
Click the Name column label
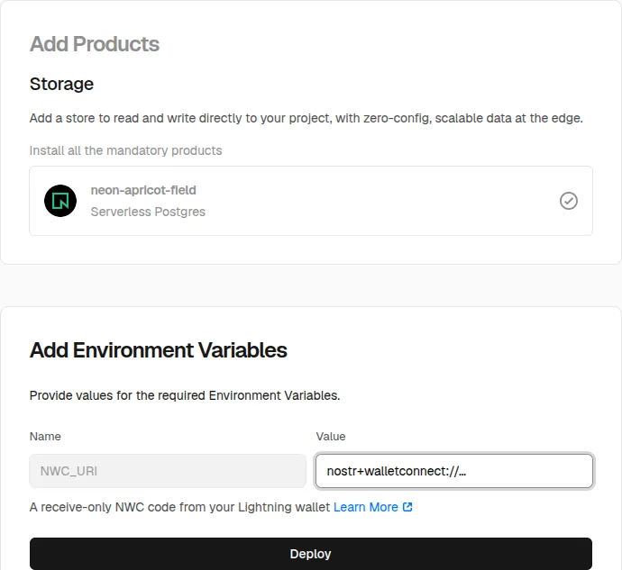tap(45, 437)
